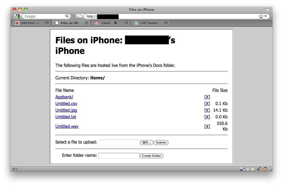Click the '0.1 Kb' file size

(x=222, y=104)
